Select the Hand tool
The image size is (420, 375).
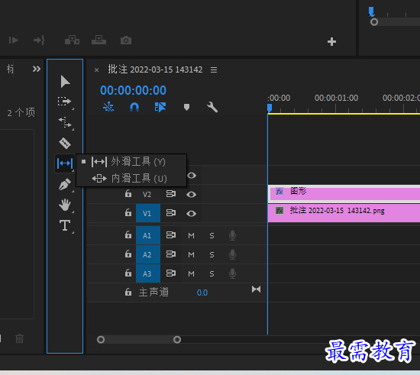coord(65,205)
